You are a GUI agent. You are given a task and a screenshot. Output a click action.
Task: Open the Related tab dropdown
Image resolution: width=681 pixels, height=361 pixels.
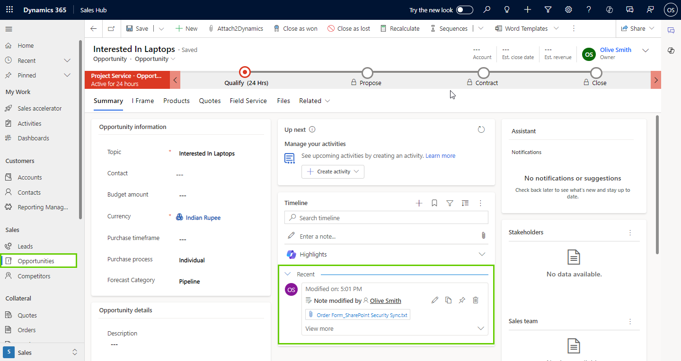[314, 101]
